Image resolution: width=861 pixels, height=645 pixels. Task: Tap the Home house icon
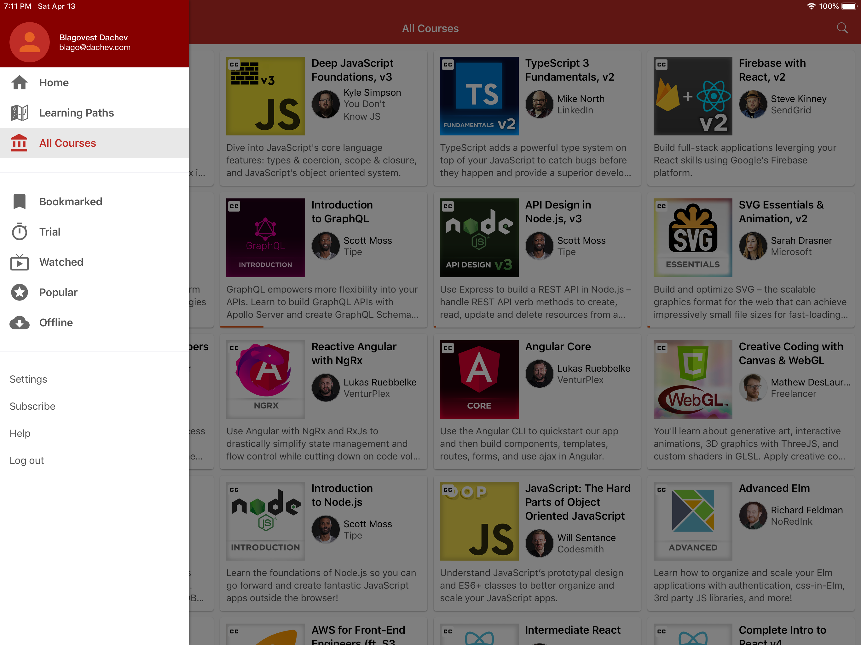coord(19,83)
